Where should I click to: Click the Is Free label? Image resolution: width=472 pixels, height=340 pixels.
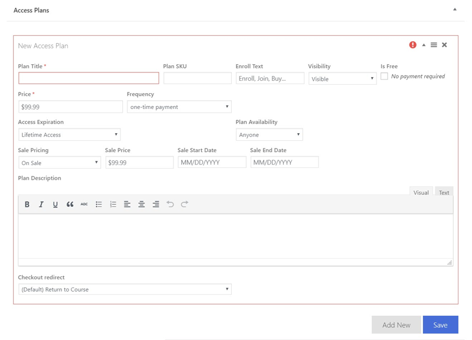point(389,66)
